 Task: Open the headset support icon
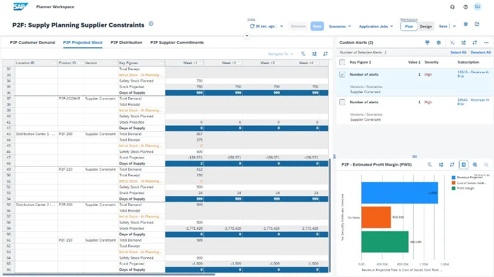point(452,7)
